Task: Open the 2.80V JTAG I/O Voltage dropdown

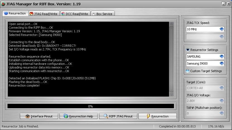Action: tap(205, 100)
